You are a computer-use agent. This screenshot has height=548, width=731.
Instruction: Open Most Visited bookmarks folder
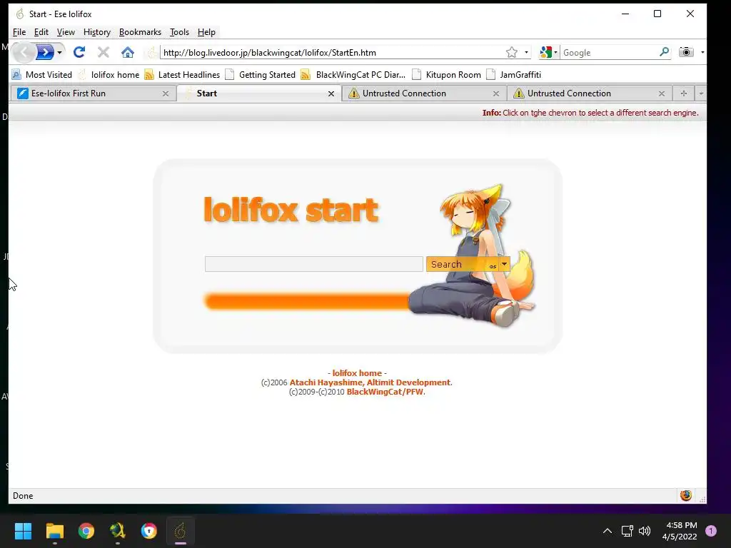pyautogui.click(x=42, y=74)
